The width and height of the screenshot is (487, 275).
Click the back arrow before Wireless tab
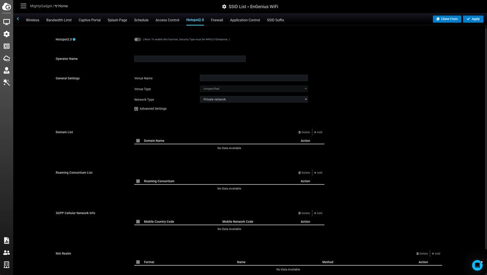click(x=18, y=19)
